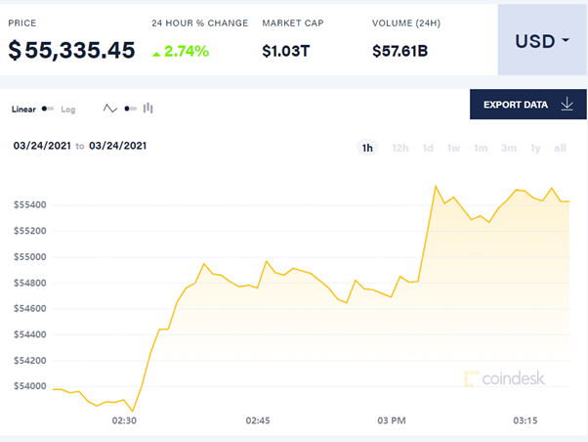Select the candlestick chart type icon
Image resolution: width=588 pixels, height=442 pixels.
pyautogui.click(x=148, y=109)
